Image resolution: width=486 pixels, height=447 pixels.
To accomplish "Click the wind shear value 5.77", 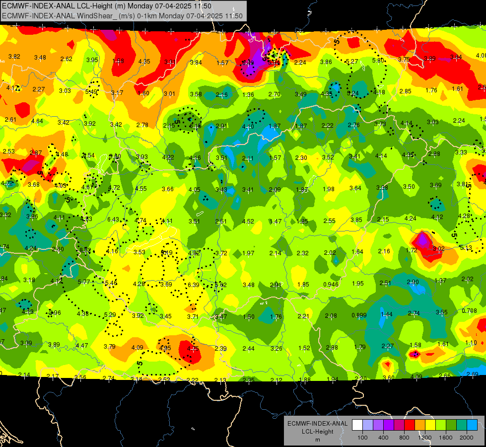I will pyautogui.click(x=84, y=282).
